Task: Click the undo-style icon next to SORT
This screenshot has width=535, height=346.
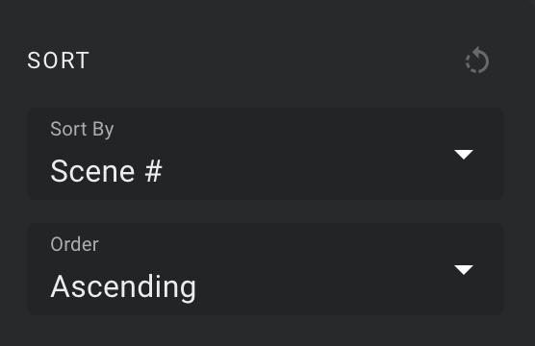Action: pyautogui.click(x=477, y=61)
